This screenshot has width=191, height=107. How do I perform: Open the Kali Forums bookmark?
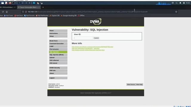[x=29, y=15]
